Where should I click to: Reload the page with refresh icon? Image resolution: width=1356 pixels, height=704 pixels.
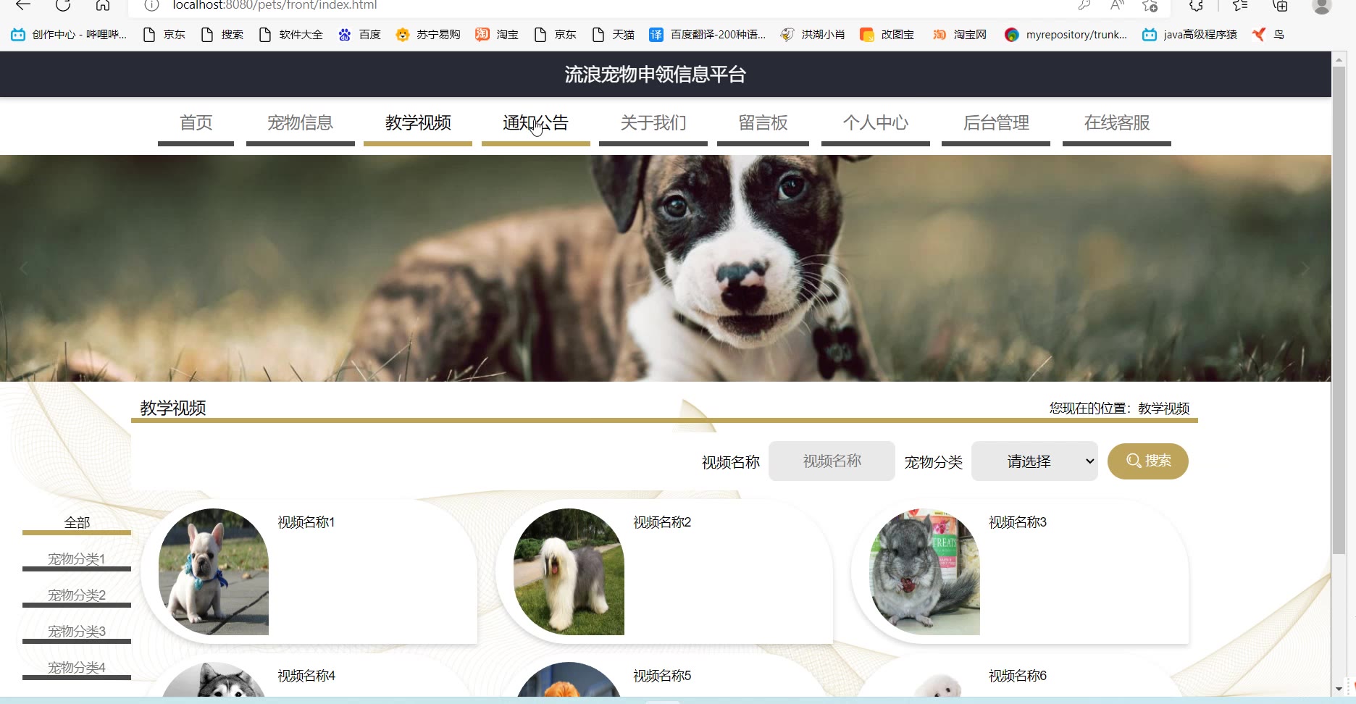(x=63, y=5)
